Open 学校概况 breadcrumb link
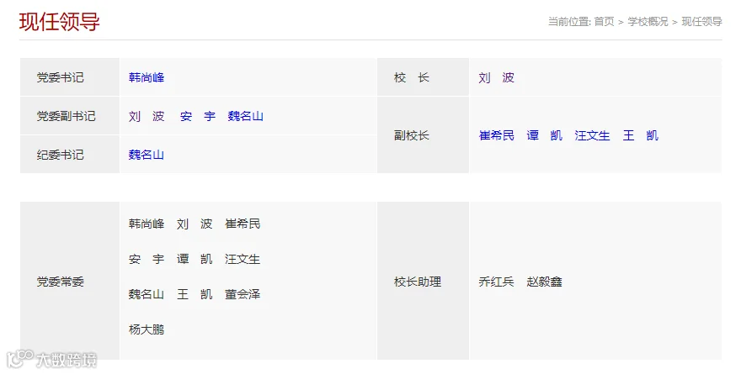Viewport: 741px width, 374px height. (648, 22)
